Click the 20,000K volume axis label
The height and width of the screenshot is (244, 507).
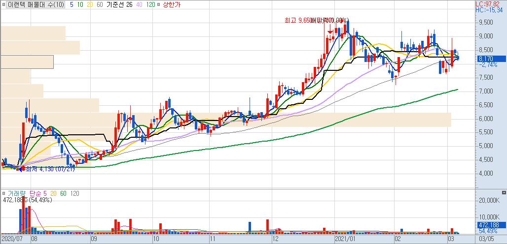tap(489, 201)
